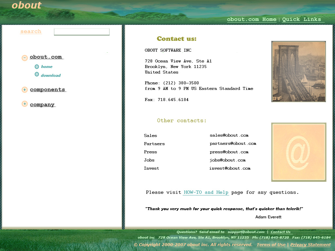Screen dimensions: 335x251
Task: Focus the search input field
Action: tap(81, 32)
